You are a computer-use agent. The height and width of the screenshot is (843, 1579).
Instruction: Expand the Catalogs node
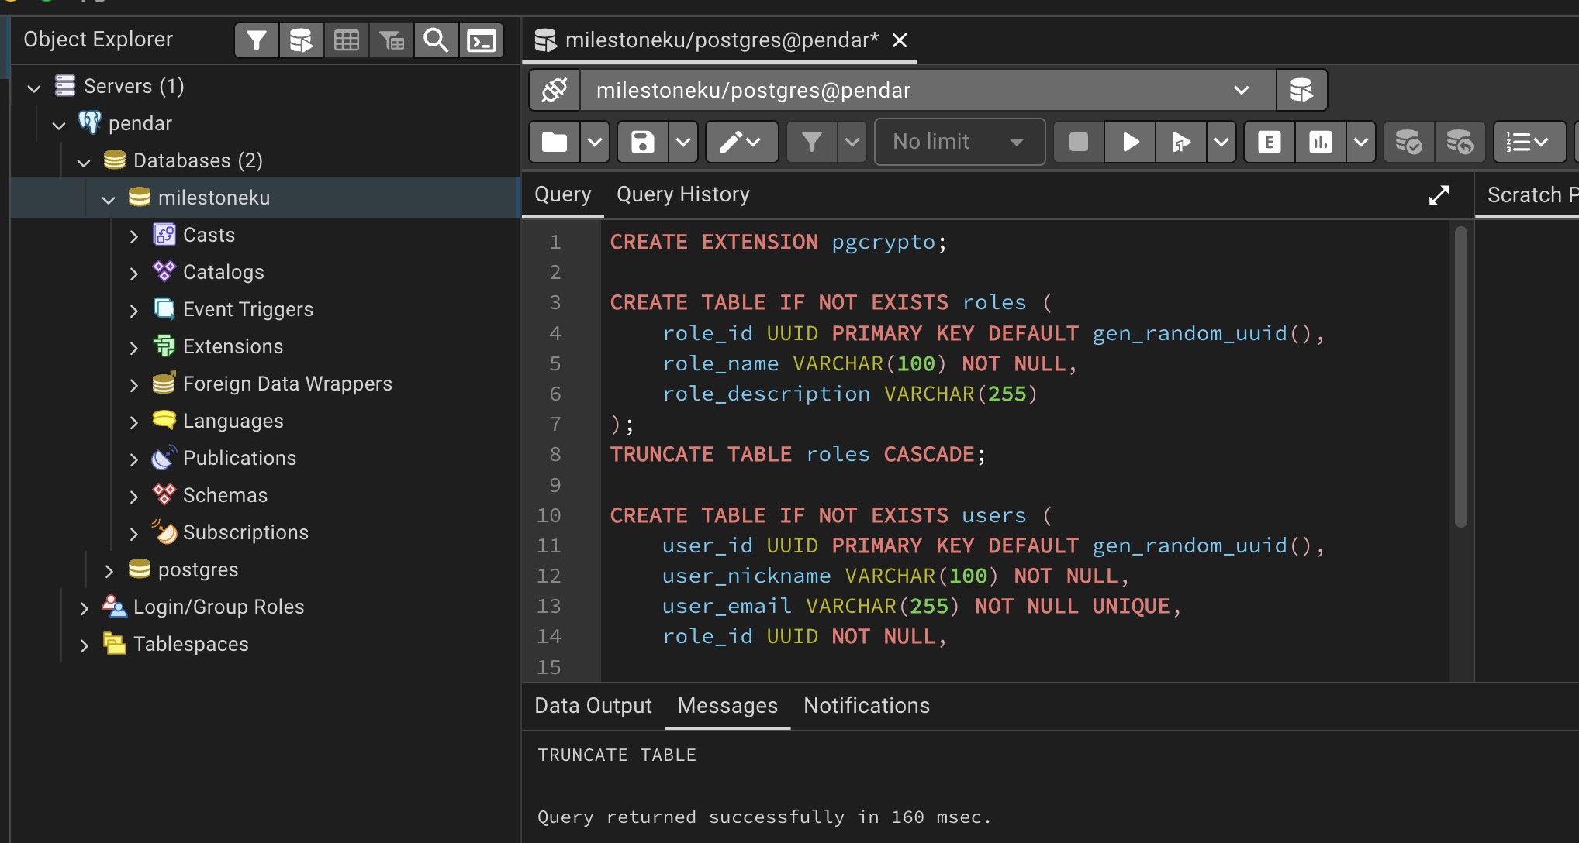click(x=133, y=273)
